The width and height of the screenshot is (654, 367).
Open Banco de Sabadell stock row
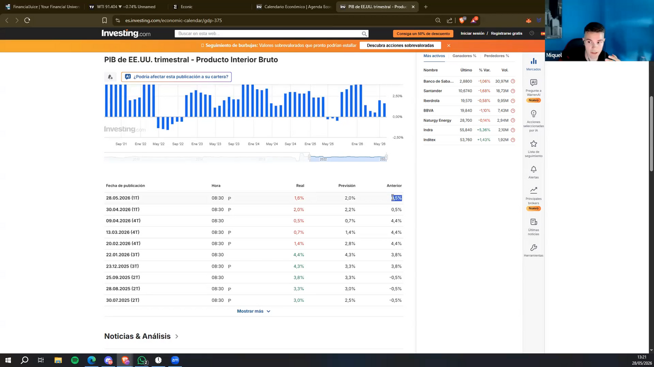[469, 81]
